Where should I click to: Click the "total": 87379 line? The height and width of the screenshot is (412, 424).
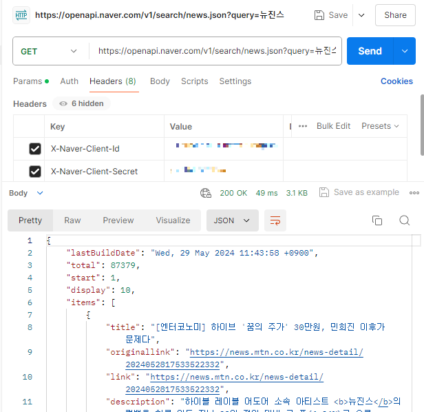click(103, 265)
